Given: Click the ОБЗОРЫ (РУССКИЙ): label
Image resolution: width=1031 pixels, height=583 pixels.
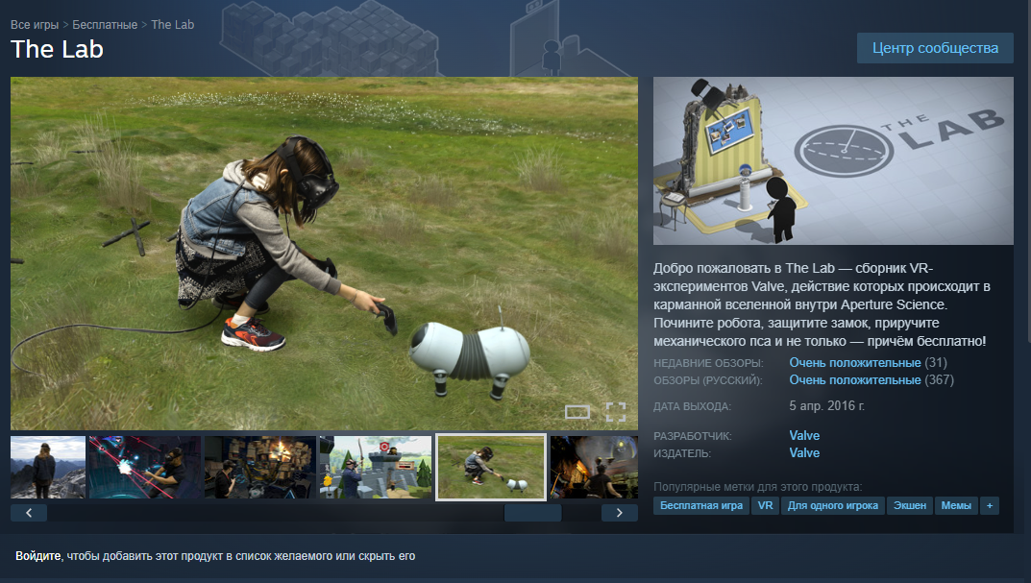Looking at the screenshot, I should pos(708,380).
